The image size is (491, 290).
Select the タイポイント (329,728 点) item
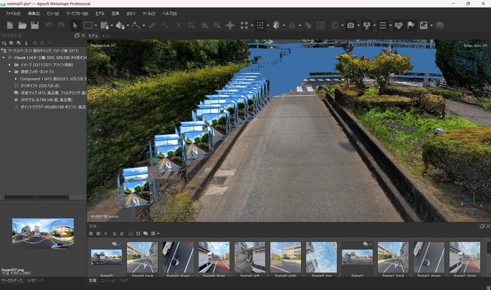pyautogui.click(x=40, y=86)
